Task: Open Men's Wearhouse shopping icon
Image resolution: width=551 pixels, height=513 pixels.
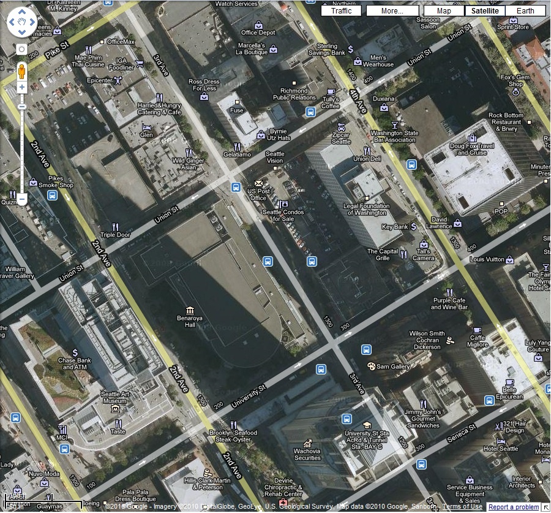Action: coord(358,61)
